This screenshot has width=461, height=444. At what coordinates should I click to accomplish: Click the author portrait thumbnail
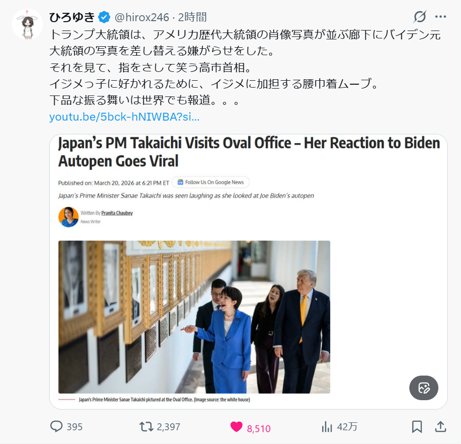(68, 217)
